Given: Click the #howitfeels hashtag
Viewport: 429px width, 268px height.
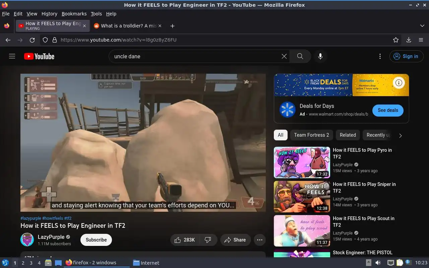Looking at the screenshot, I should coord(53,218).
